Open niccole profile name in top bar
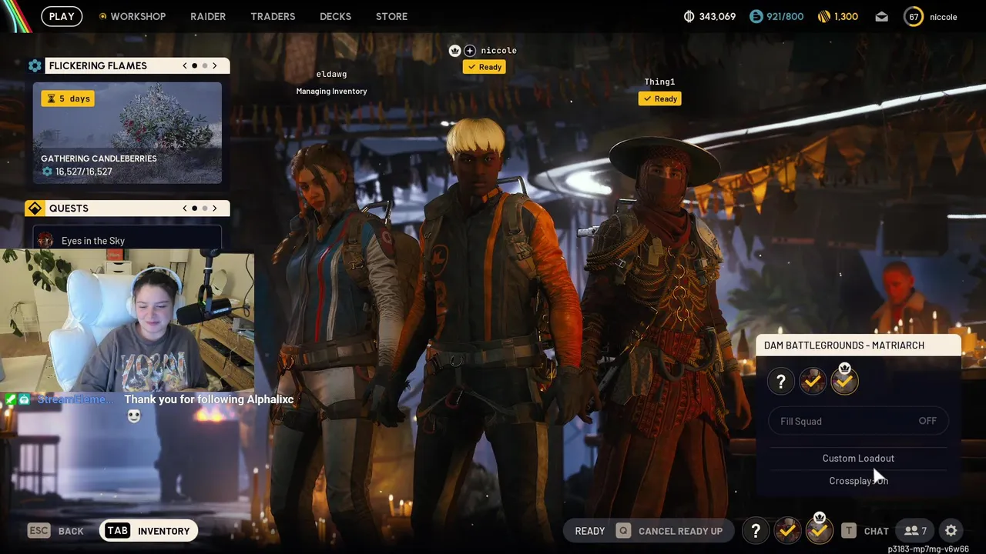The image size is (986, 554). pyautogui.click(x=943, y=16)
